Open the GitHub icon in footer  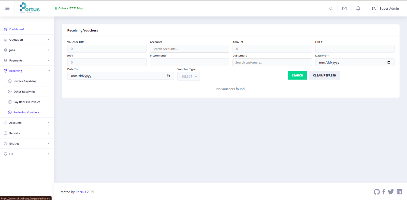(x=377, y=192)
